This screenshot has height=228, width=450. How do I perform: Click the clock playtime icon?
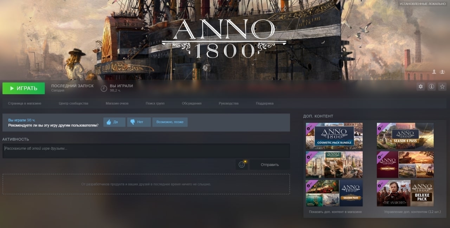pos(104,89)
